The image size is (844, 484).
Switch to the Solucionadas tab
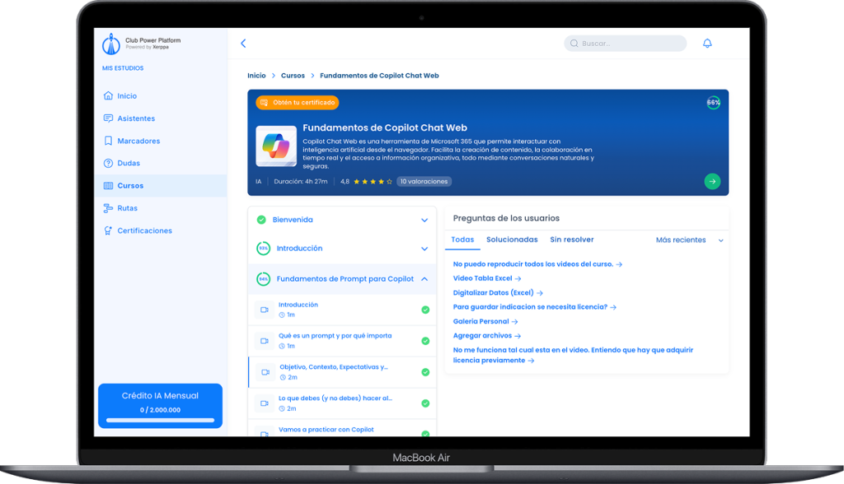point(512,240)
